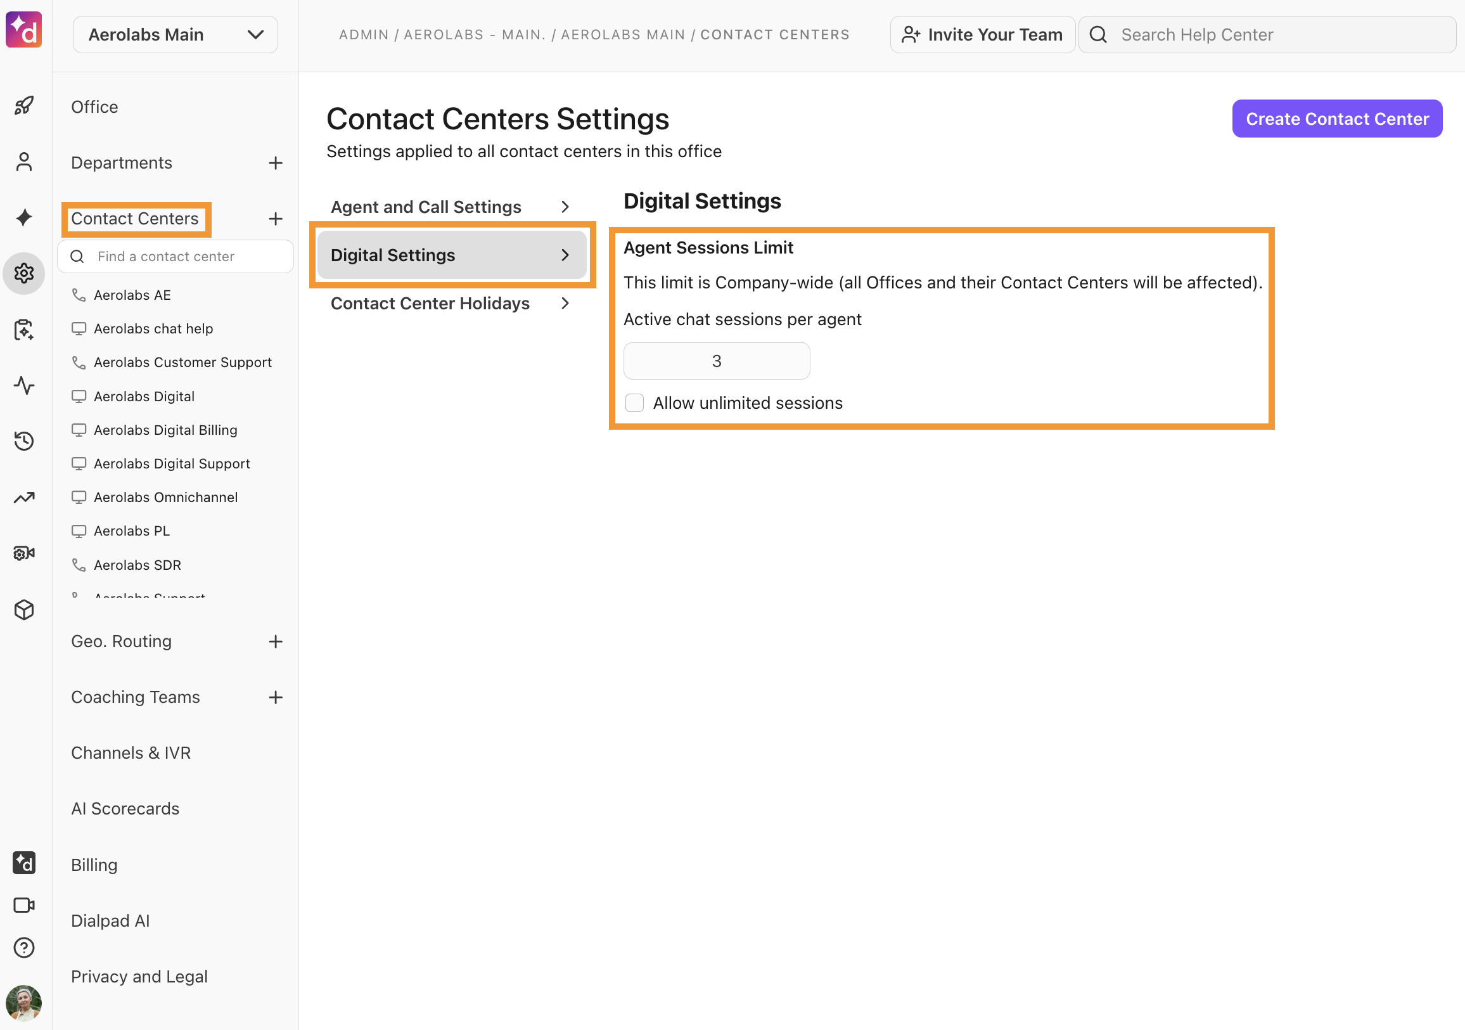Open the Aerolabs Main office dropdown
Viewport: 1465px width, 1030px height.
[176, 34]
